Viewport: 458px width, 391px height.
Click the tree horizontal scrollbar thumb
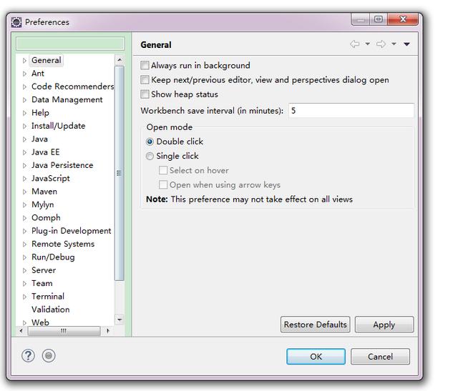64,331
